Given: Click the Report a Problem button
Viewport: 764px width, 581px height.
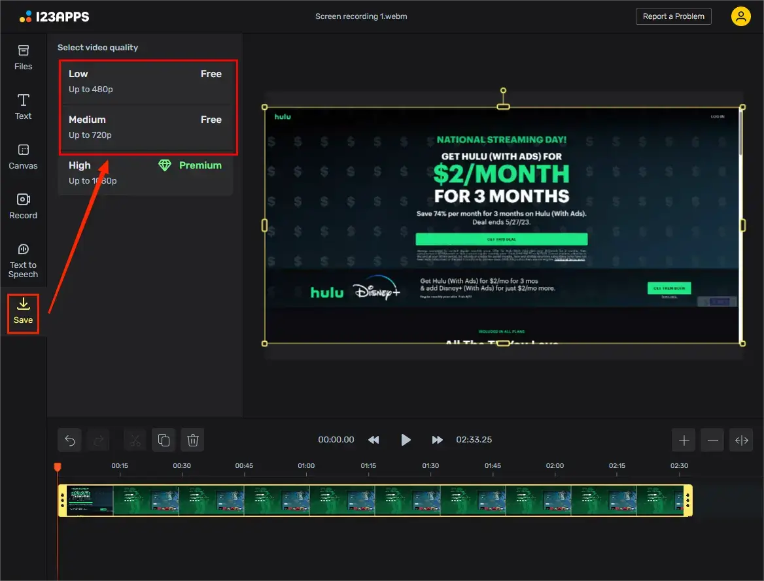Looking at the screenshot, I should click(x=673, y=16).
